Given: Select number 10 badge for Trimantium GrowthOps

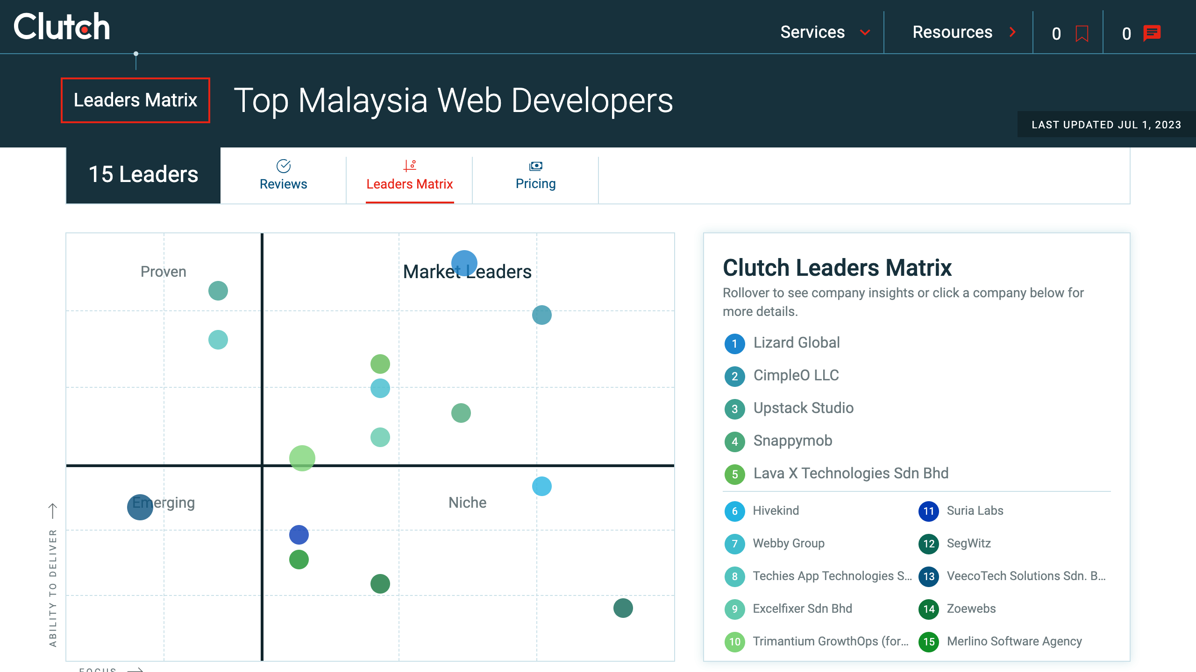Looking at the screenshot, I should 735,642.
